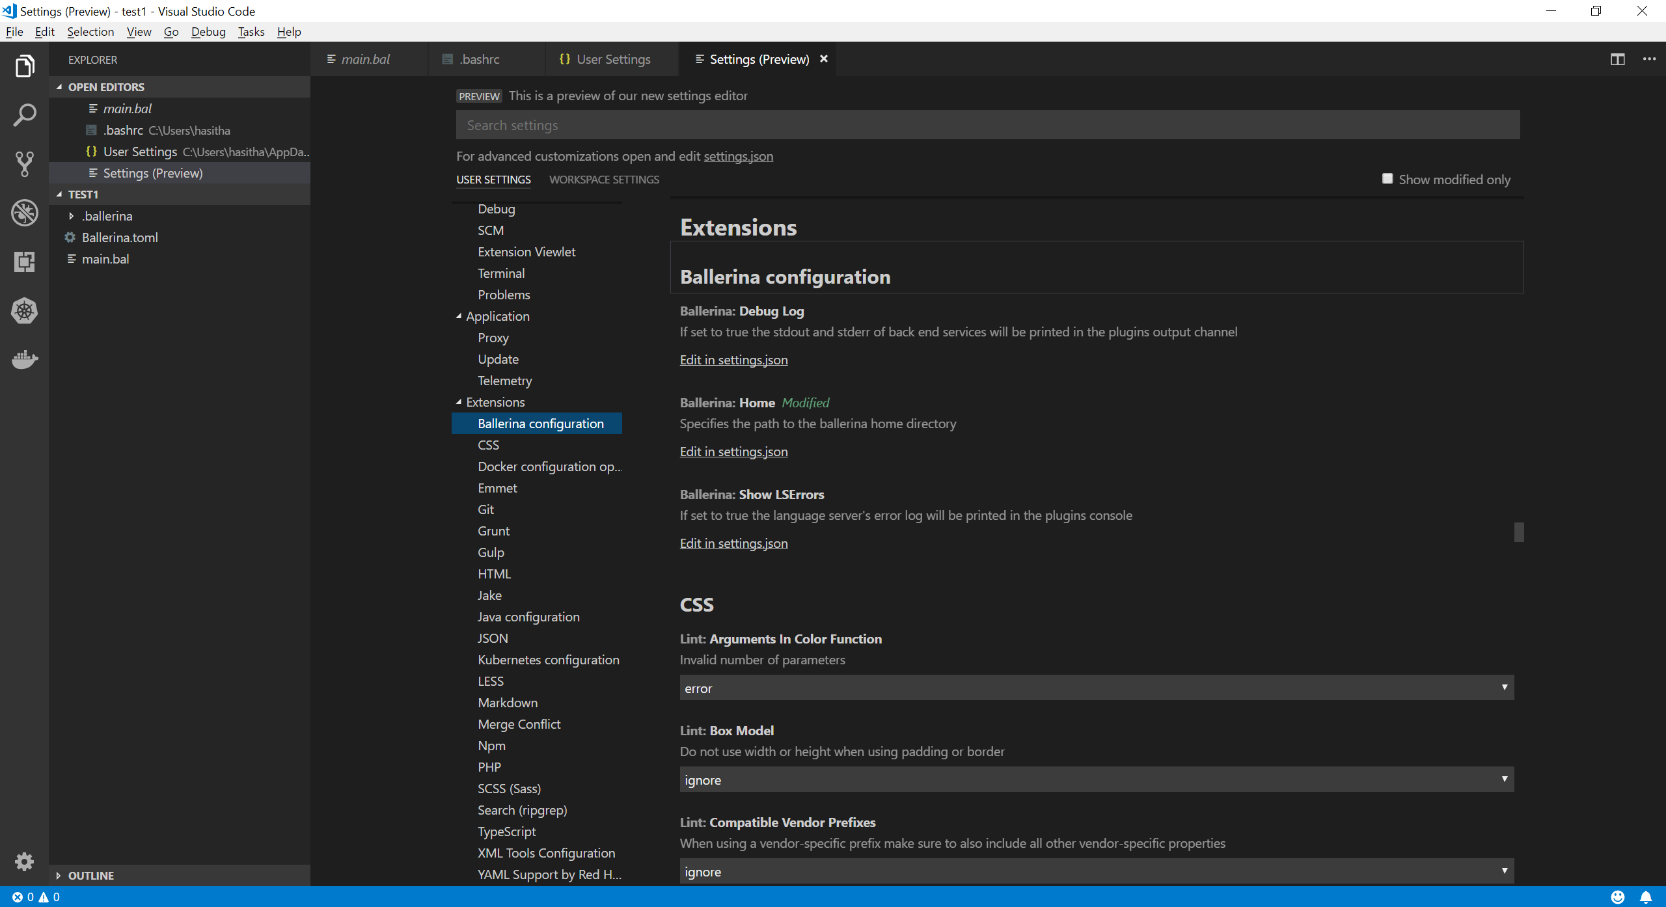This screenshot has height=907, width=1666.
Task: Enable Show modified only checkbox
Action: click(1387, 179)
